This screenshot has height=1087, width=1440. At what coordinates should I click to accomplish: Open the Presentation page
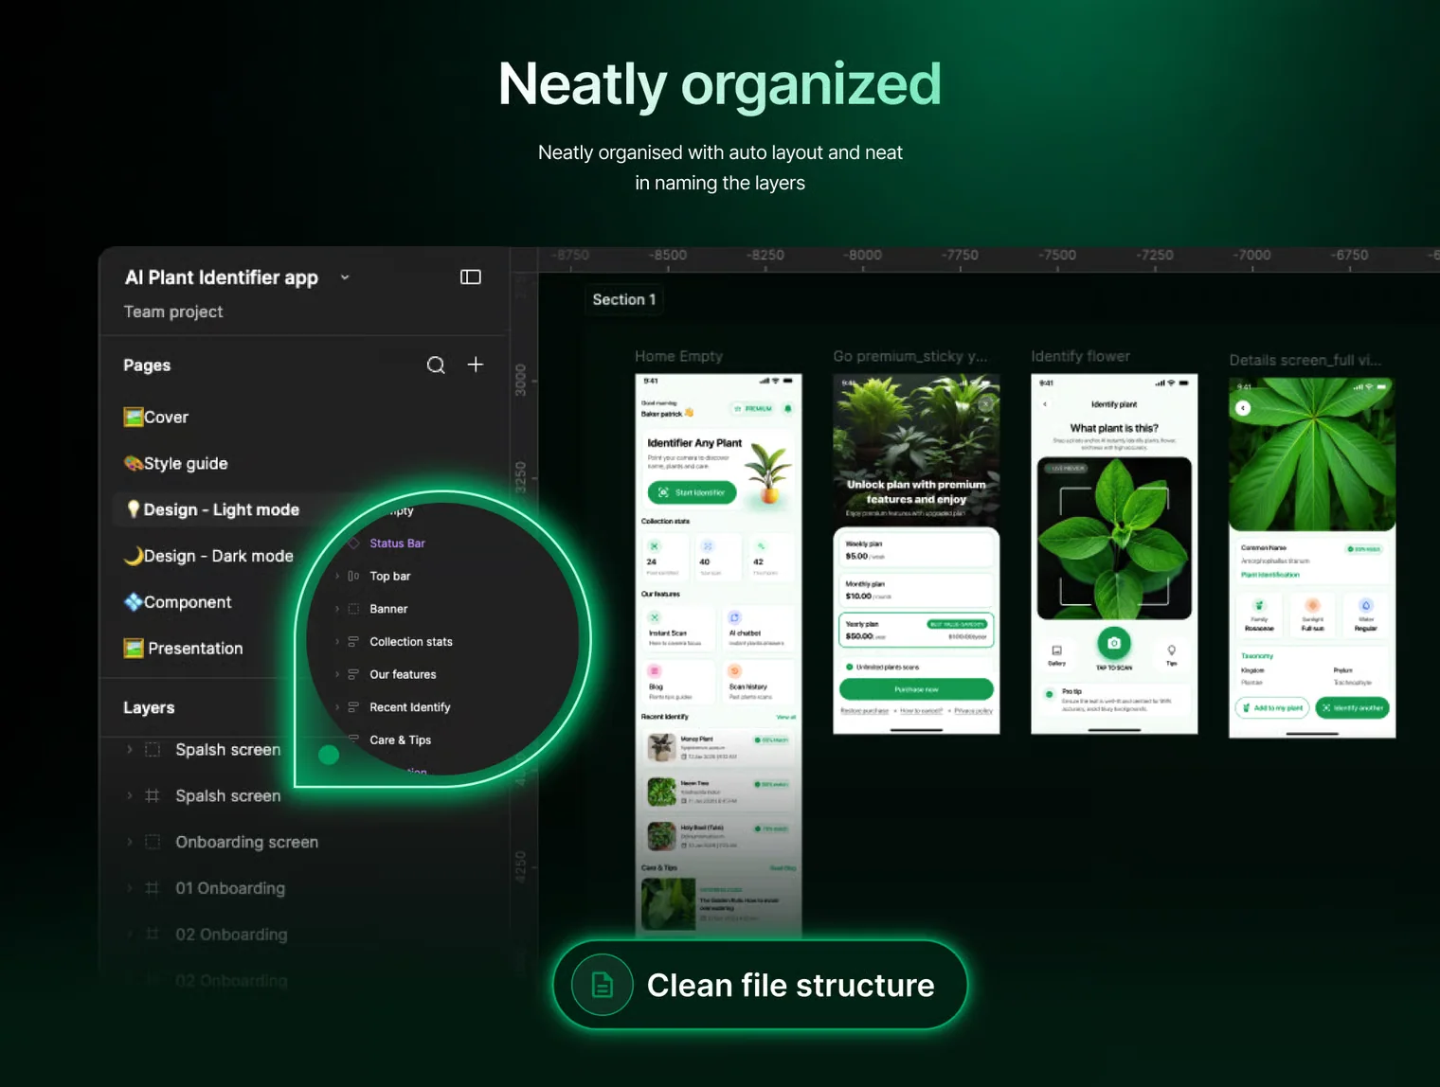pos(184,649)
